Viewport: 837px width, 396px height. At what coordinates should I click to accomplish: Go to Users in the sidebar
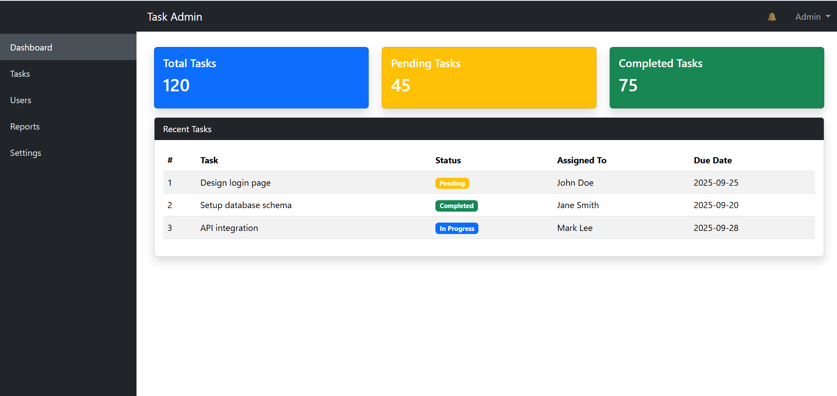point(21,100)
